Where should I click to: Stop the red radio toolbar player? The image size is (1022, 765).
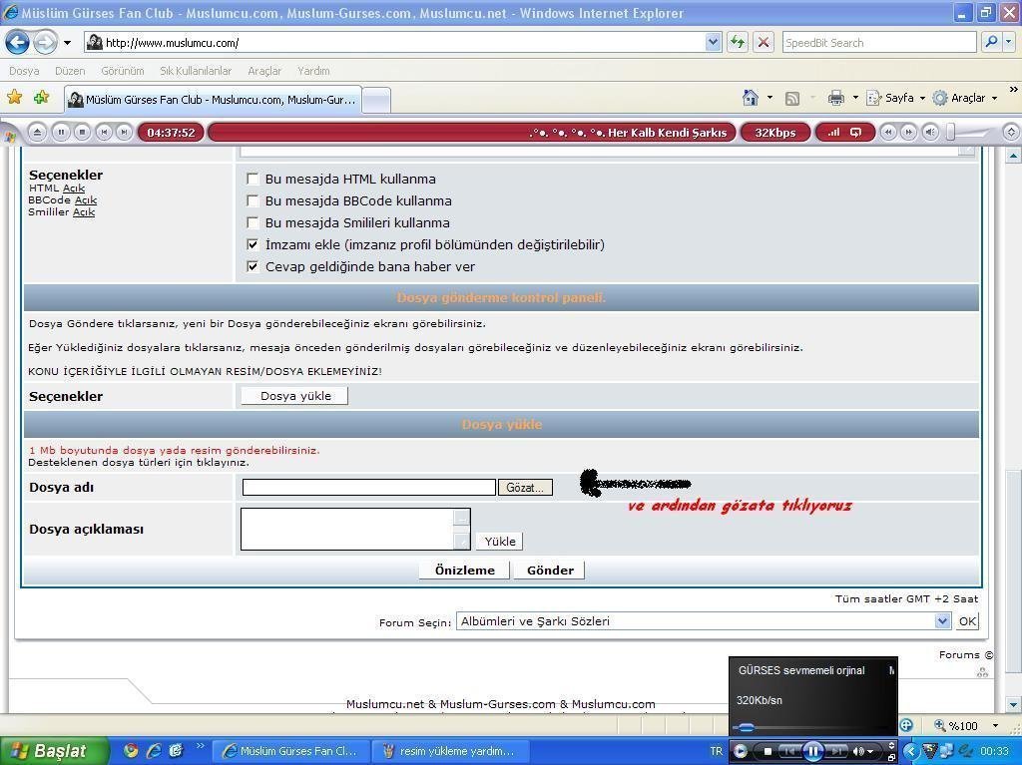click(x=82, y=133)
